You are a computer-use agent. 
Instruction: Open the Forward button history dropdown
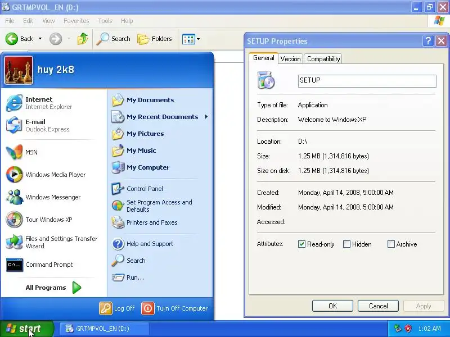(x=69, y=39)
